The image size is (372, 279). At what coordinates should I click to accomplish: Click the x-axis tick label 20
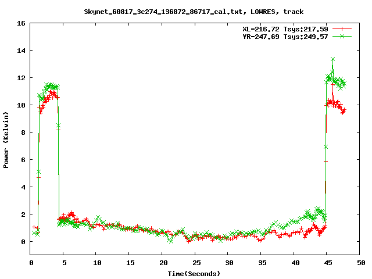coord(163,263)
